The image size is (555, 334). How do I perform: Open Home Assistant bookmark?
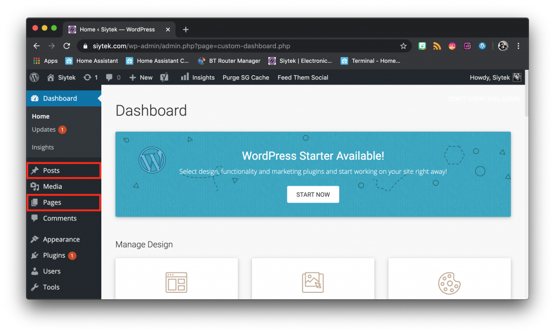pyautogui.click(x=92, y=61)
